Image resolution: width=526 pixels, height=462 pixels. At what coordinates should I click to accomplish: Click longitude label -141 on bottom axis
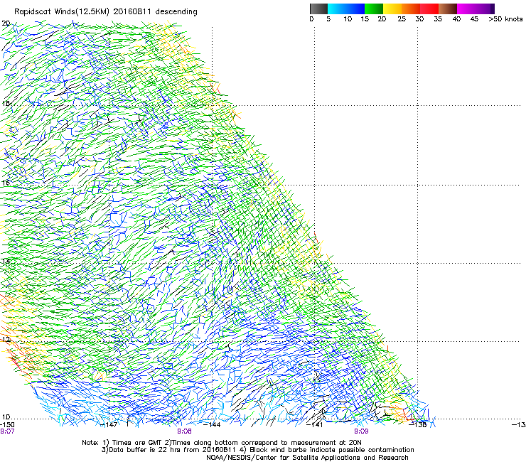(315, 424)
